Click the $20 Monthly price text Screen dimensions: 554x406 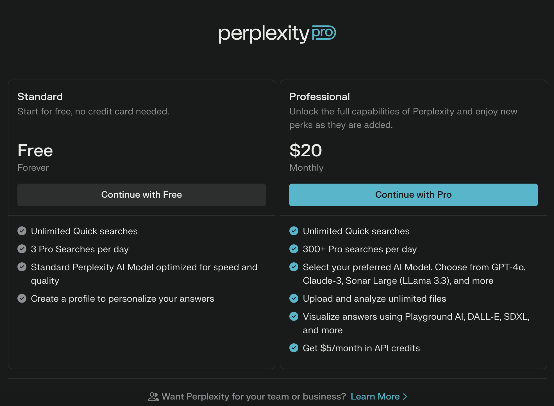[306, 151]
